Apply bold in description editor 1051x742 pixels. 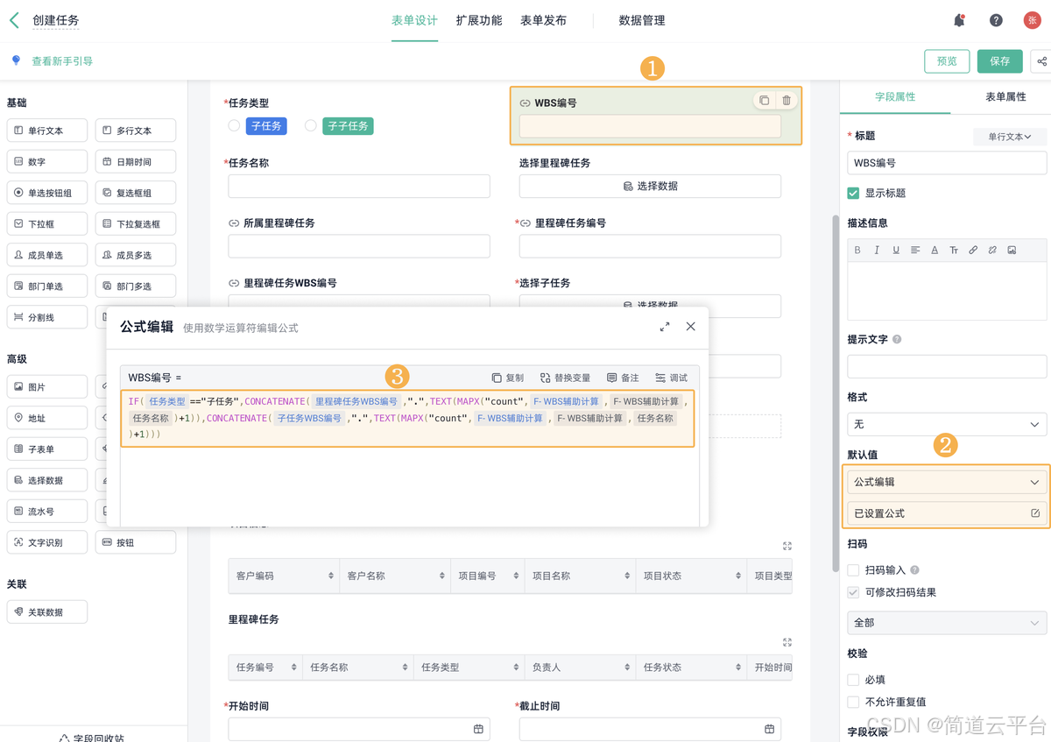click(x=857, y=251)
